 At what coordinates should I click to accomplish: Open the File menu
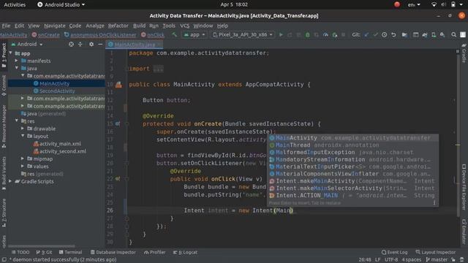(6, 26)
